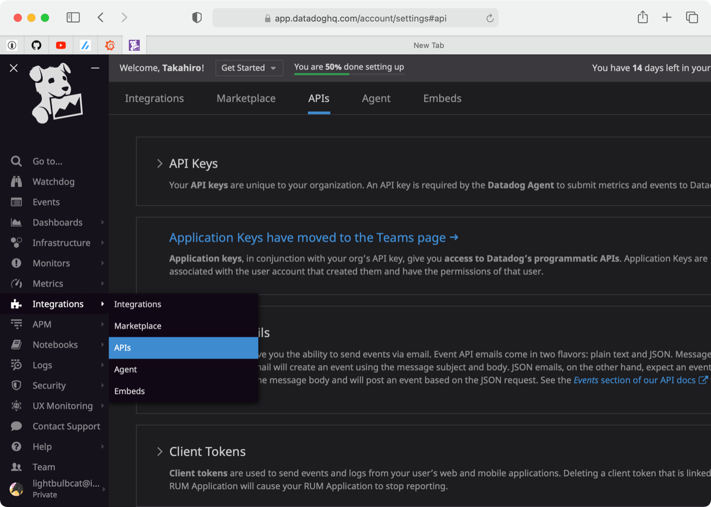
Task: Click the Help question mark icon
Action: click(x=16, y=446)
